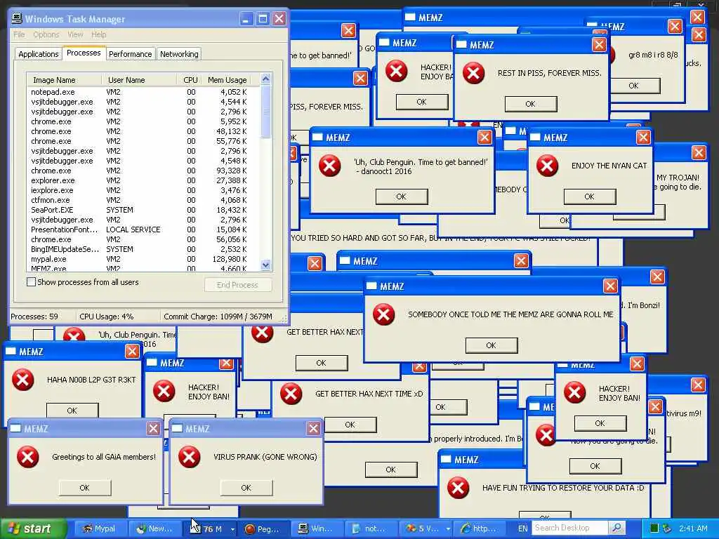The width and height of the screenshot is (719, 539).
Task: Click the Search Desktop input field
Action: (x=570, y=528)
